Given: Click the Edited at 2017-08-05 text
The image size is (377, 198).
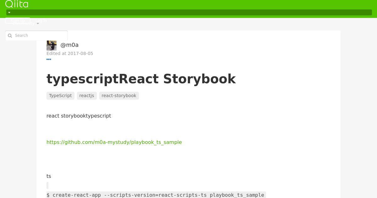Looking at the screenshot, I should click(x=70, y=53).
